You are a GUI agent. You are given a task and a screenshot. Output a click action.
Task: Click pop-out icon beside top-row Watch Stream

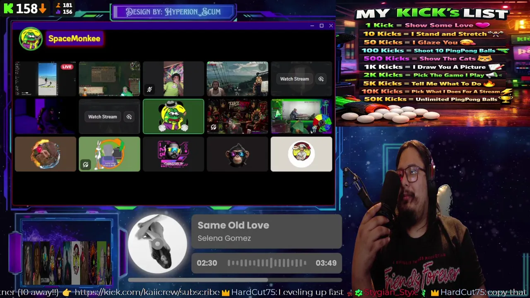(x=321, y=79)
